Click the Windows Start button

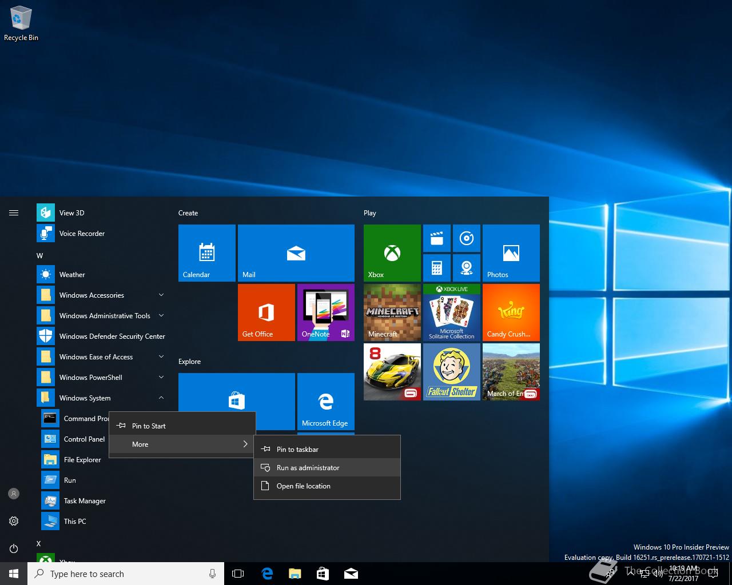click(x=14, y=574)
